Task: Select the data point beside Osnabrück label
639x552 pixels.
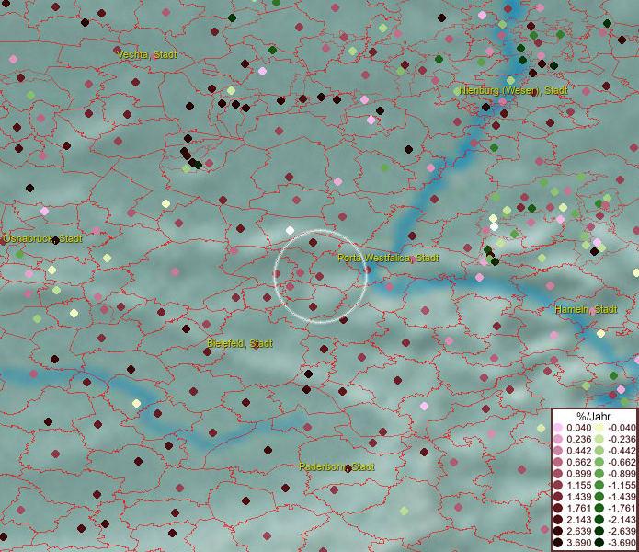Action: 55,240
